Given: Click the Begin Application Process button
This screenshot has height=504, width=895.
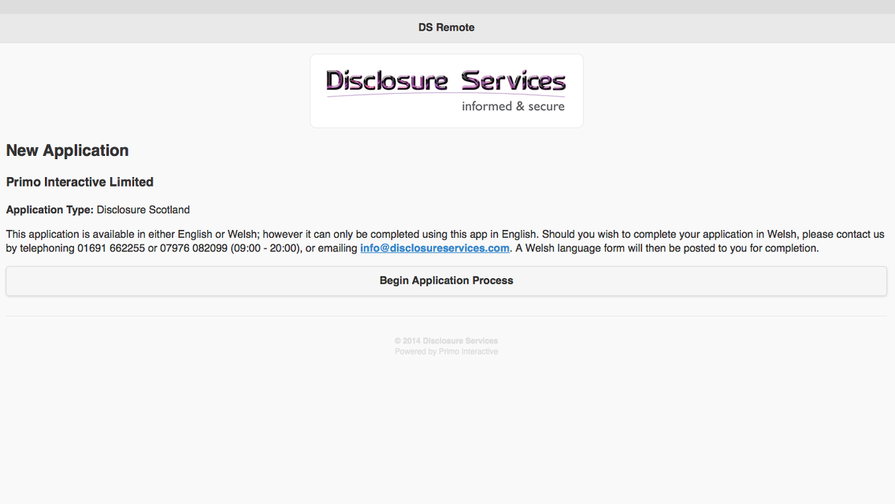Looking at the screenshot, I should (x=447, y=281).
